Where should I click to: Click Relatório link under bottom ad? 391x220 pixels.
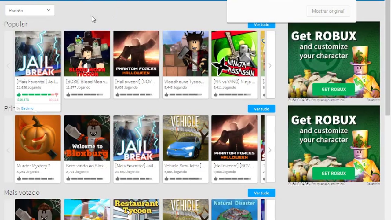[373, 184]
